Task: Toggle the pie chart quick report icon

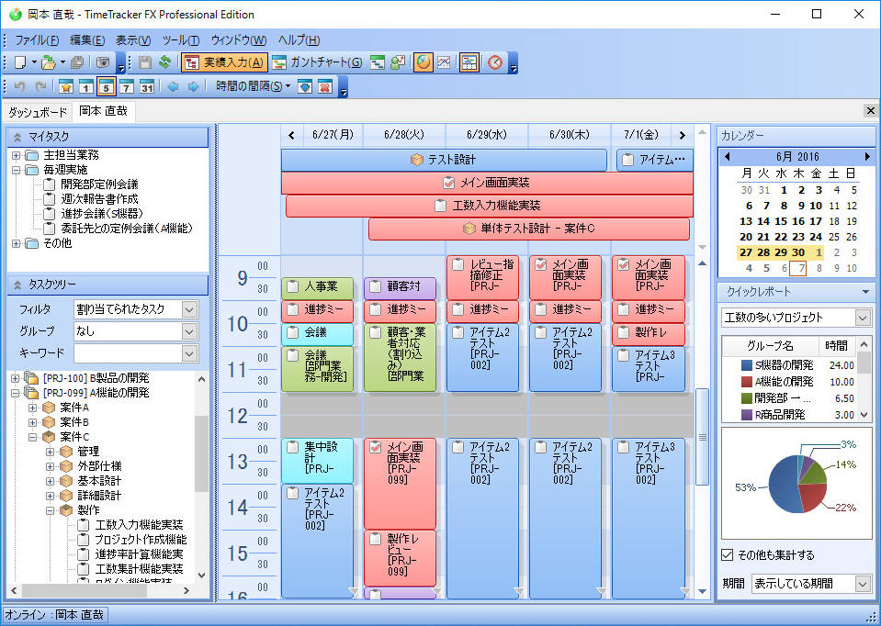Action: click(424, 62)
